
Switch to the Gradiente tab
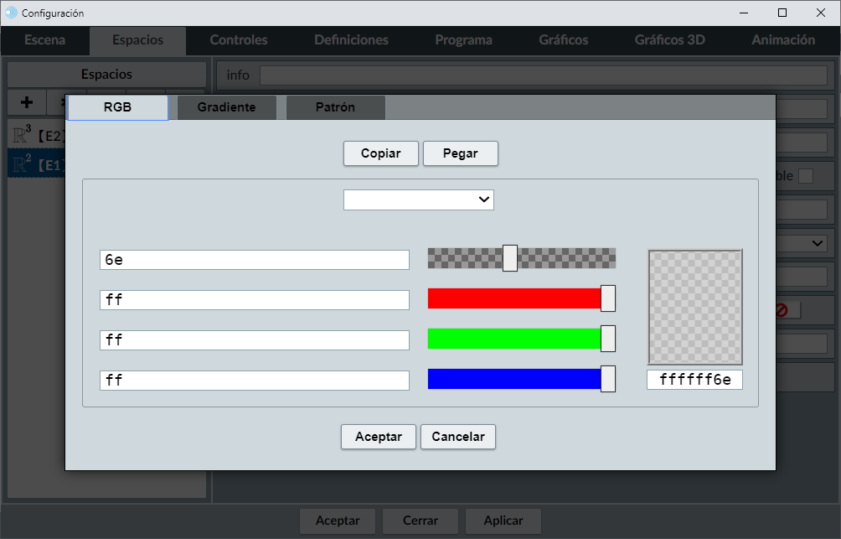(x=226, y=107)
